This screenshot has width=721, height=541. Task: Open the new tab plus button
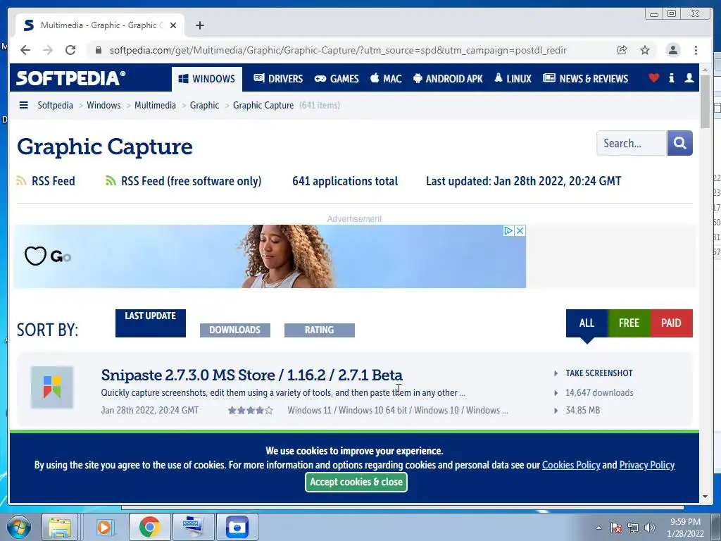coord(199,25)
